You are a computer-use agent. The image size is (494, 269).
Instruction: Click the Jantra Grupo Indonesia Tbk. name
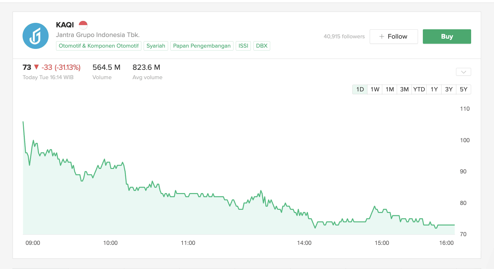(98, 35)
